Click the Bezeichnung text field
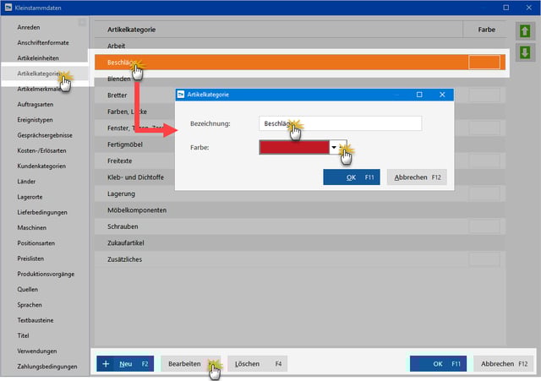Image resolution: width=541 pixels, height=381 pixels. pyautogui.click(x=340, y=123)
